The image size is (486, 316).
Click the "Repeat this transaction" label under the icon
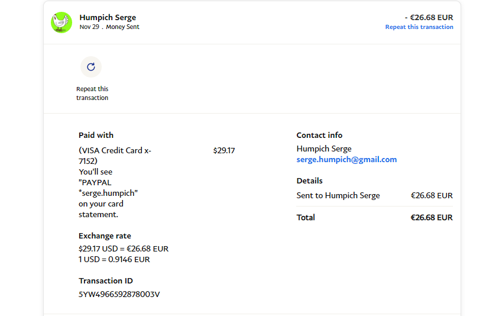tap(92, 93)
